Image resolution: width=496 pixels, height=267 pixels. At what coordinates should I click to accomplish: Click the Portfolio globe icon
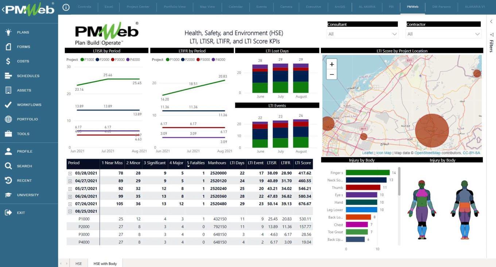8,119
